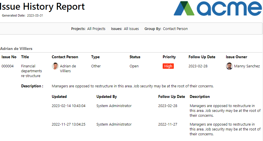263x141 pixels.
Task: Select the Issue No column header
Action: click(9, 57)
